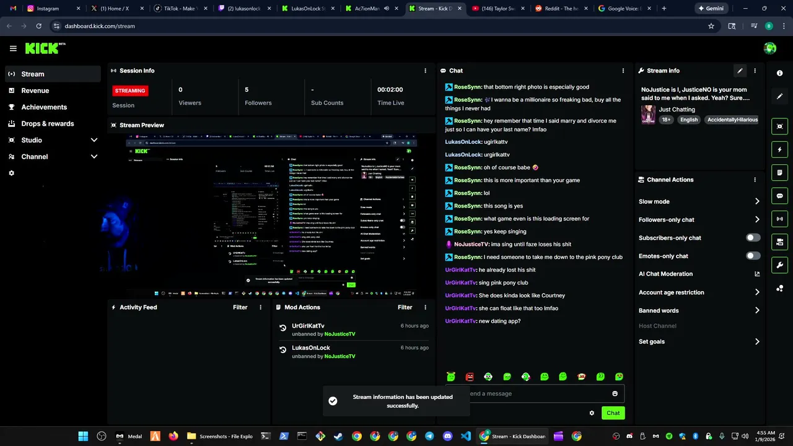The image size is (793, 446).
Task: Open chat settings gear near Chat button
Action: click(x=592, y=413)
